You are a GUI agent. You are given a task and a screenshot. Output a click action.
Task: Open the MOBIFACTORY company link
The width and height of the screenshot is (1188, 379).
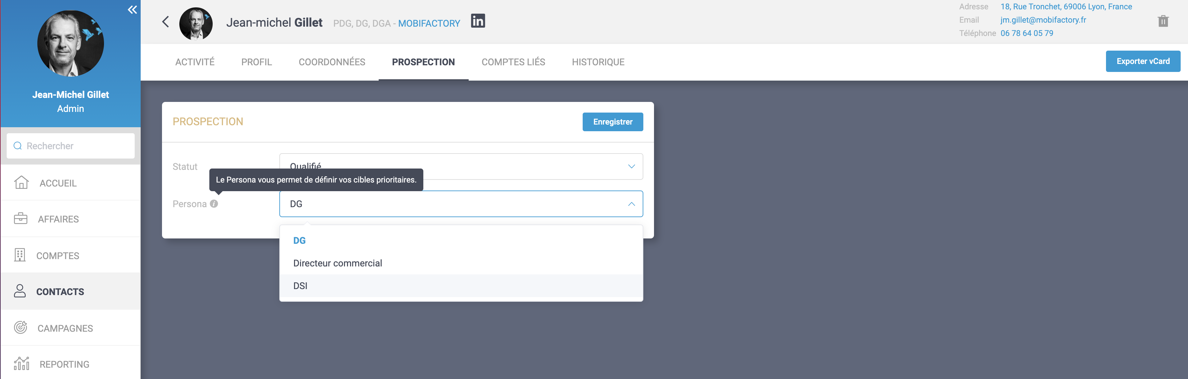tap(429, 24)
